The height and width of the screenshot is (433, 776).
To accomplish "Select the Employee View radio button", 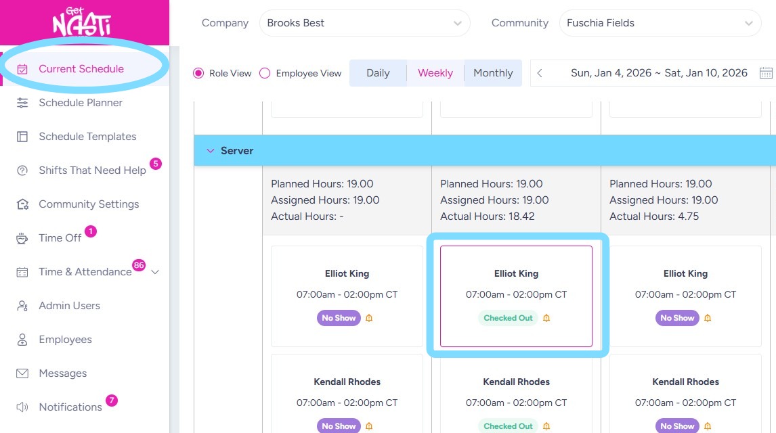I will coord(265,73).
